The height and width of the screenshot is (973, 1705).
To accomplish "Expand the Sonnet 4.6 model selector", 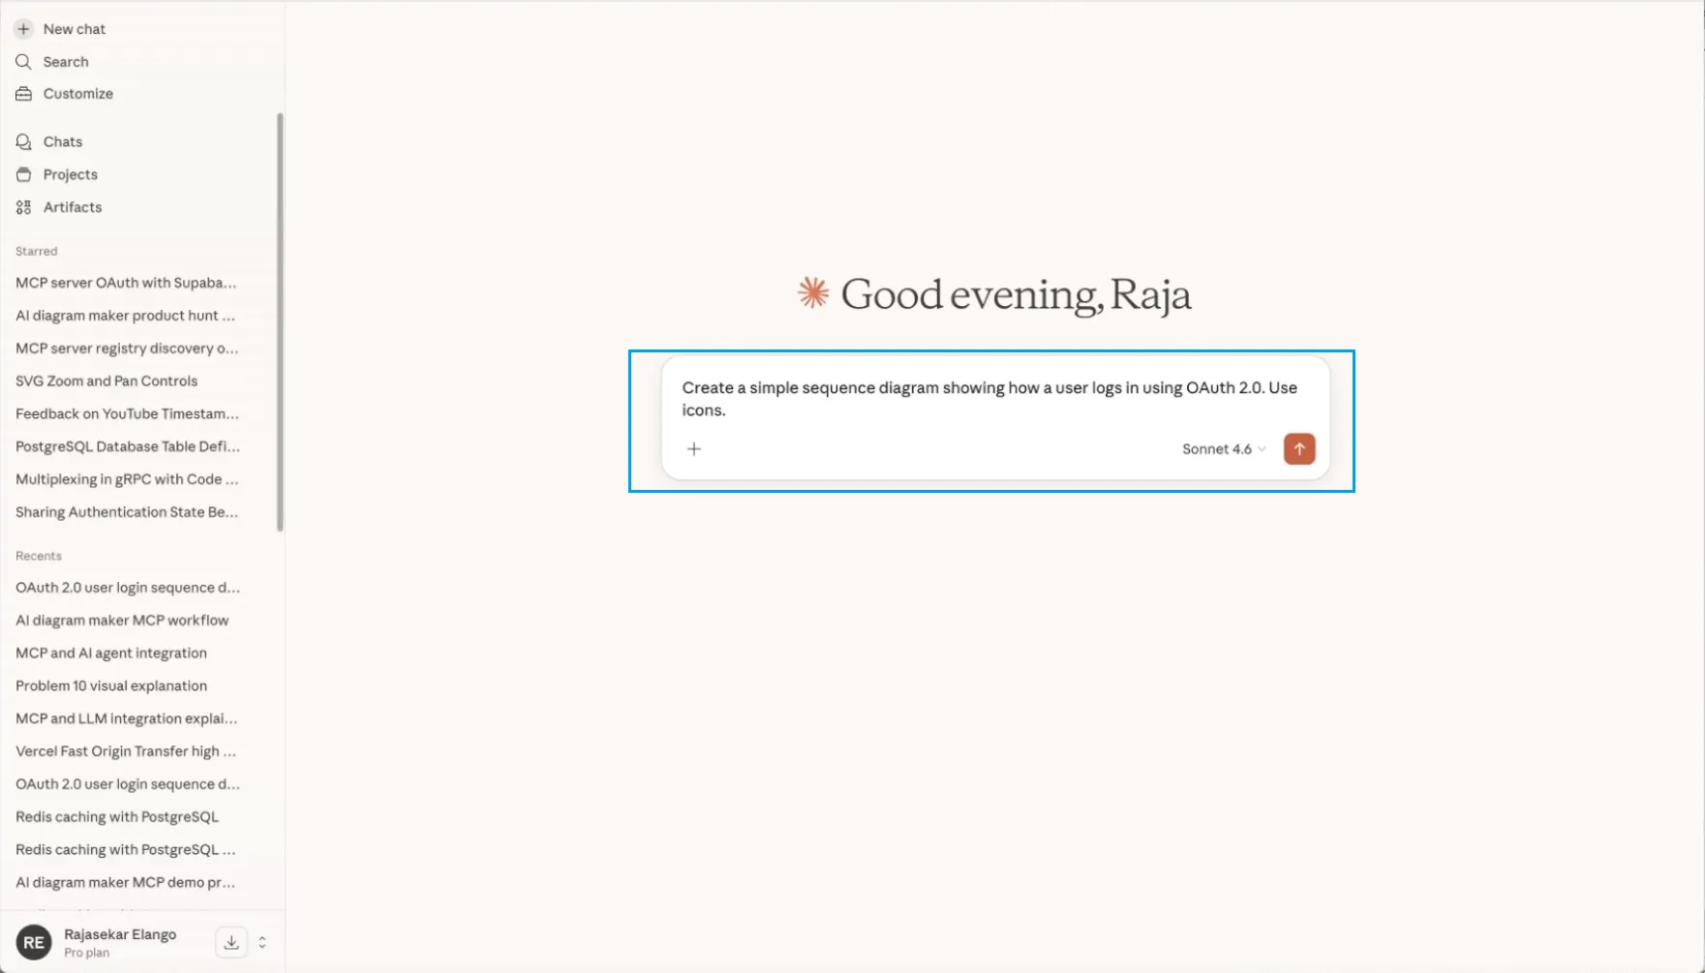I will click(1223, 449).
